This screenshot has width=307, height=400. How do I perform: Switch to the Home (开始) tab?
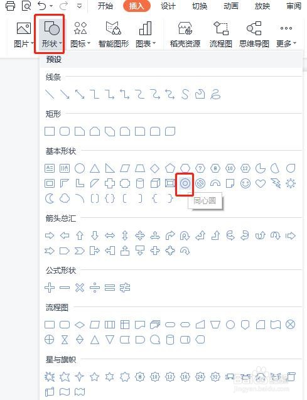(x=105, y=6)
